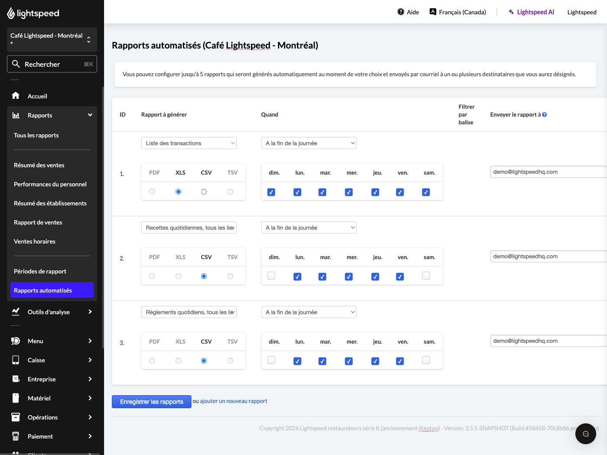Edit report 1 recipient email field

[548, 172]
